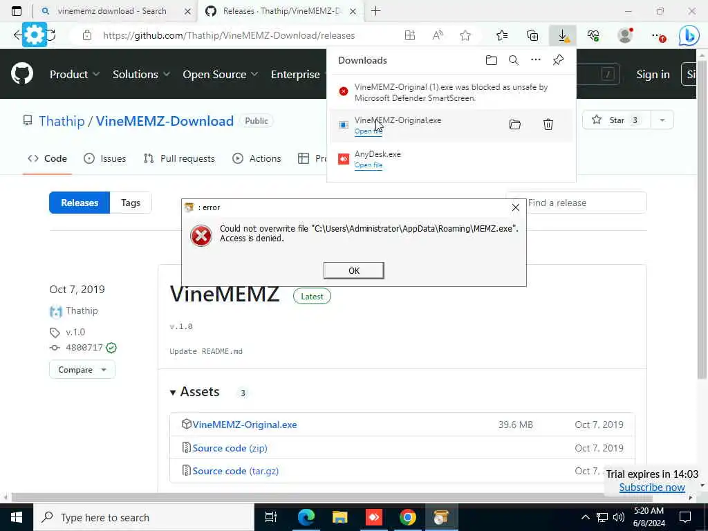Open Edge Collections icon

click(532, 36)
